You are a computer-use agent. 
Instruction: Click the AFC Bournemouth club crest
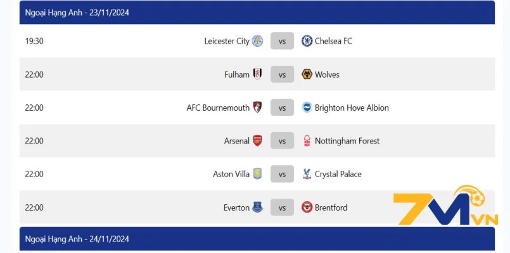257,108
